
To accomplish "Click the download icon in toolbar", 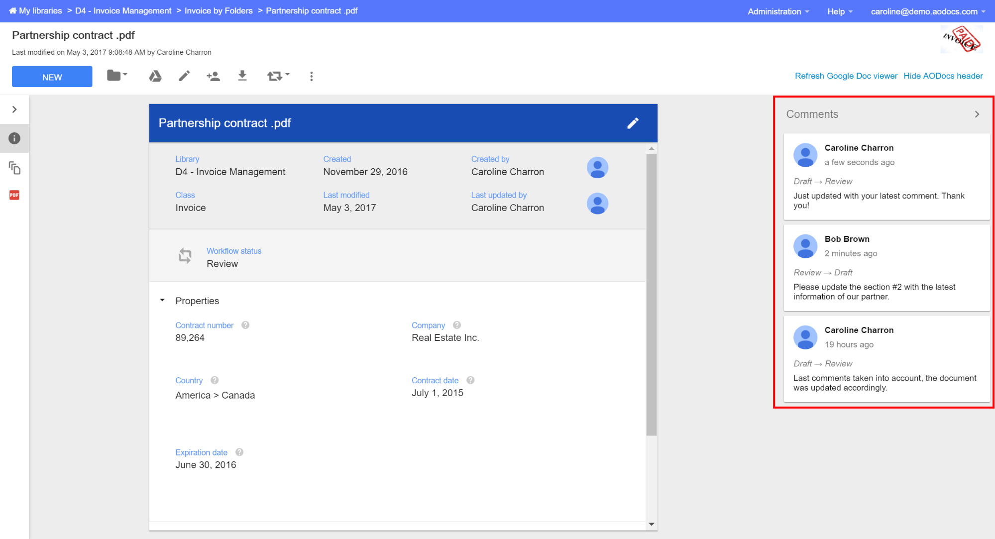I will 242,76.
